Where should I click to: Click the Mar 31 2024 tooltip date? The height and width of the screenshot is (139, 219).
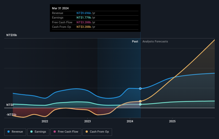(60, 8)
